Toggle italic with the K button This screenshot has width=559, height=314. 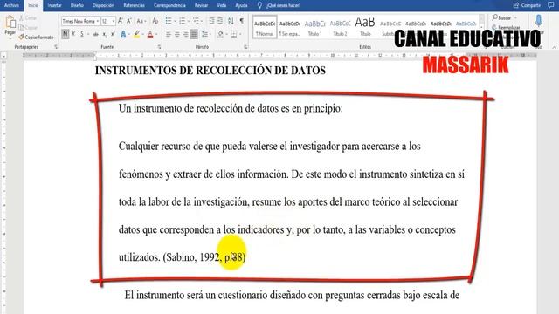pyautogui.click(x=73, y=34)
